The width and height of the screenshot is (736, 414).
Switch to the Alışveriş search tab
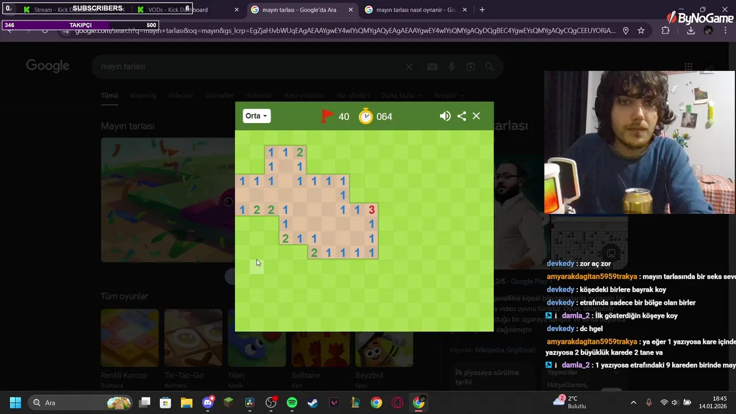point(143,95)
